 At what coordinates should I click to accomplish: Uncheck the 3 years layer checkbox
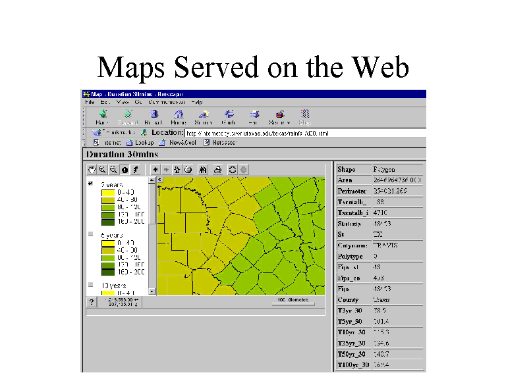[91, 184]
